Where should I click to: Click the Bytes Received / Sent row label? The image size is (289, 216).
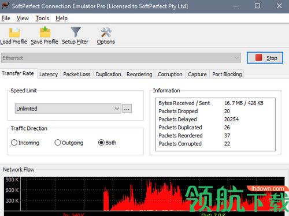point(184,103)
